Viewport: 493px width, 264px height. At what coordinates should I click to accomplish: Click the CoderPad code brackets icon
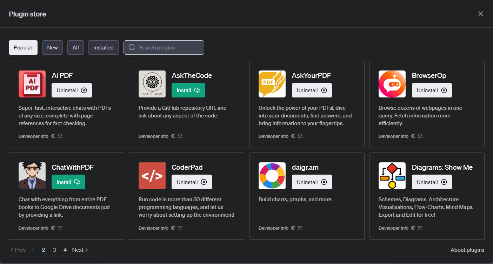152,176
